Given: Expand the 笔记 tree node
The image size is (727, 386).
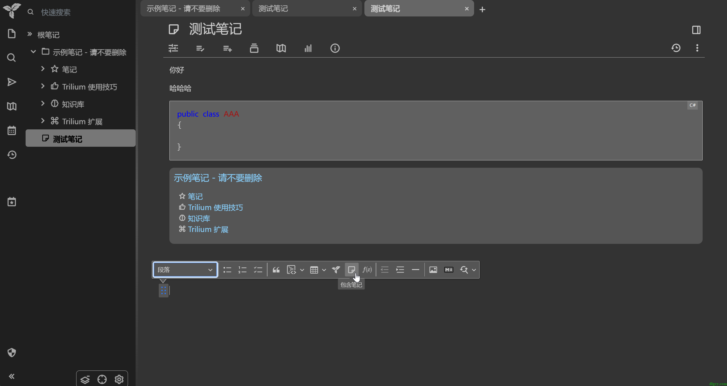Looking at the screenshot, I should click(x=43, y=69).
